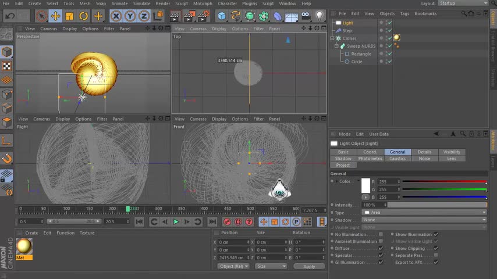Image resolution: width=497 pixels, height=279 pixels.
Task: Open the Shadow dropdown menu
Action: click(424, 220)
